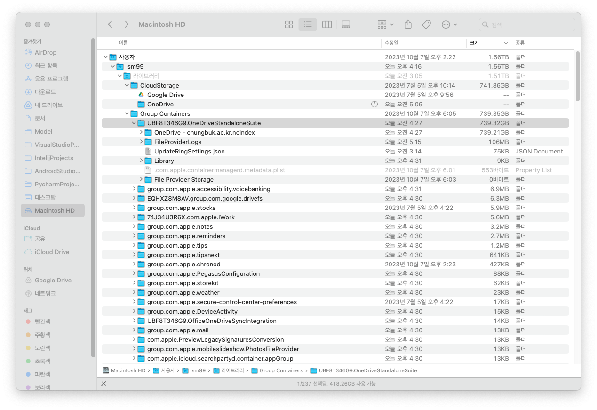Sort by 종류 column header
Screen dimensions: 597x410
point(543,43)
